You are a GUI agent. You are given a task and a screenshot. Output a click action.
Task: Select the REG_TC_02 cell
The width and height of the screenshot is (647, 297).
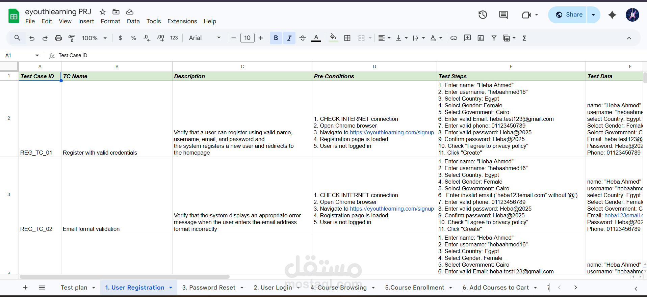click(40, 195)
